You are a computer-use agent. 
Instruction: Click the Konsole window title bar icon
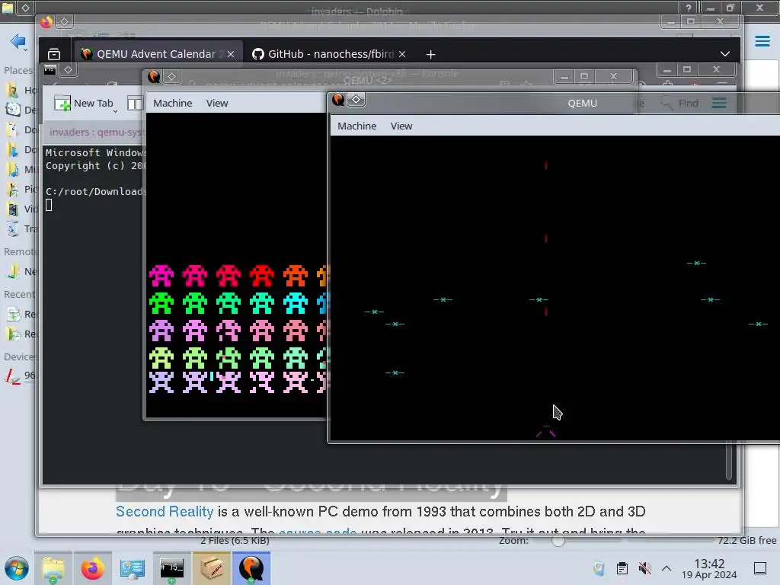50,69
